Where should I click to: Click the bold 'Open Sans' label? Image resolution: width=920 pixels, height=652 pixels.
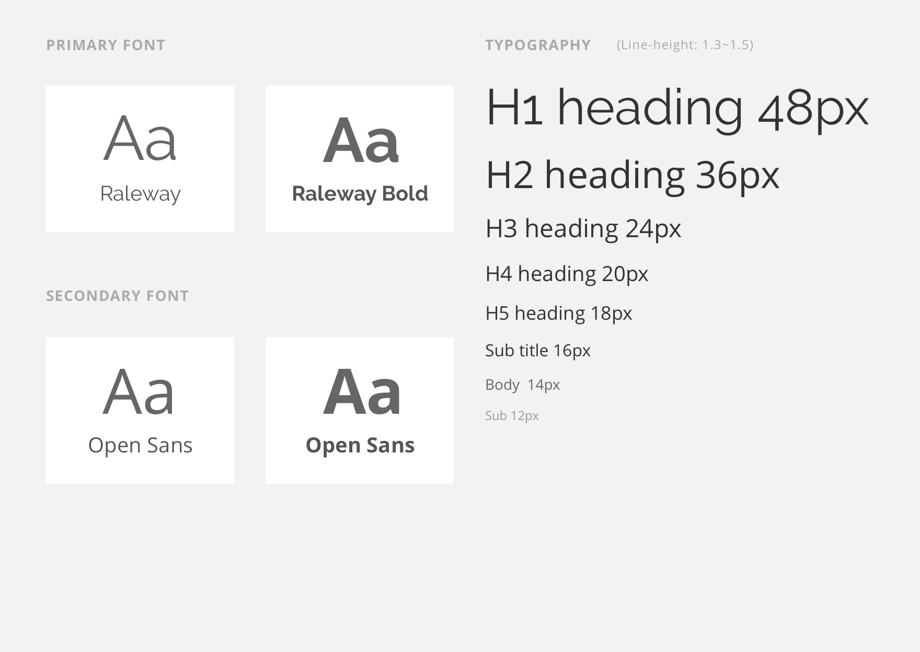360,446
